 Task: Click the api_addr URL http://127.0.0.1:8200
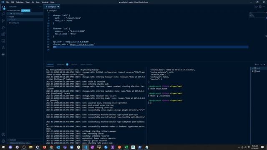click(77, 42)
